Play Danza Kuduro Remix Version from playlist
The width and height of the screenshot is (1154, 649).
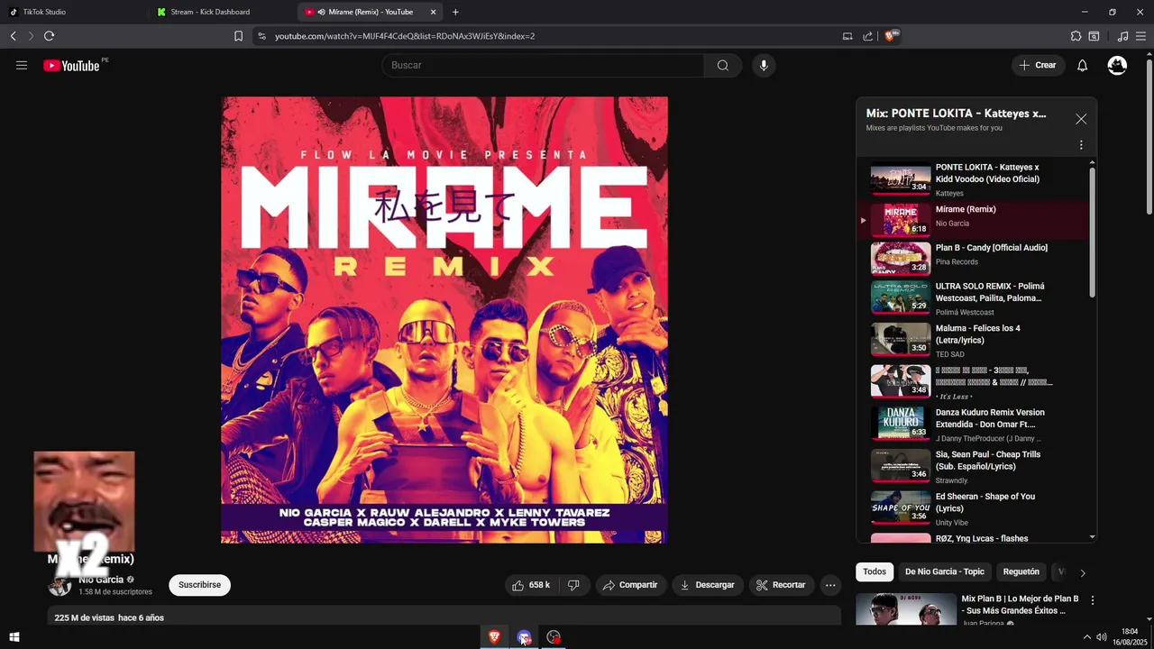point(974,424)
